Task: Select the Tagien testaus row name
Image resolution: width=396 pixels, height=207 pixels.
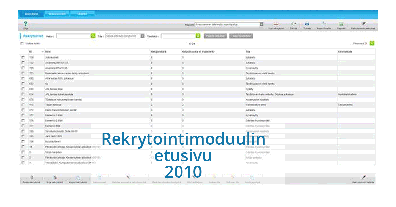Action: [x=52, y=105]
